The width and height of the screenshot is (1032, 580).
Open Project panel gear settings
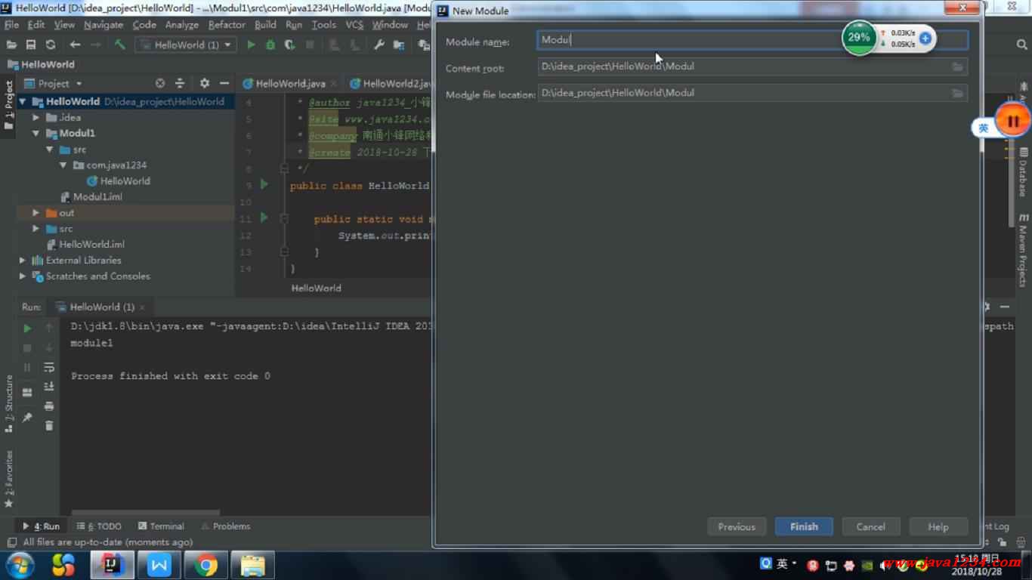click(204, 83)
